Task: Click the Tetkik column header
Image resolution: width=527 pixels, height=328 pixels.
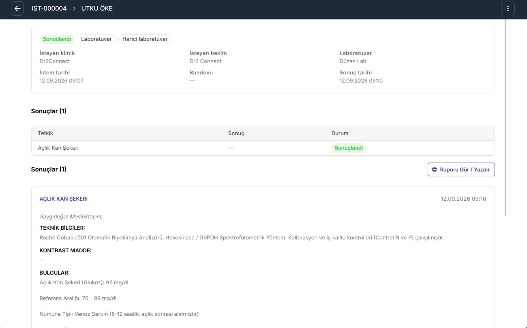Action: [45, 133]
